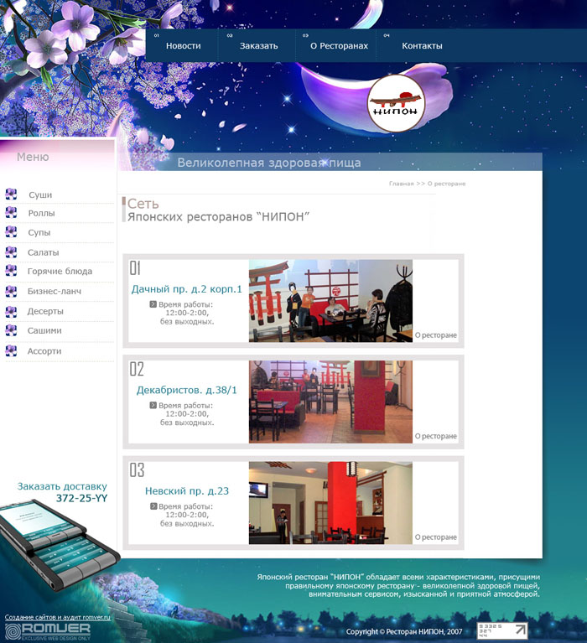Open photo of Дачный пр. restaurant
The image size is (587, 643).
(330, 301)
